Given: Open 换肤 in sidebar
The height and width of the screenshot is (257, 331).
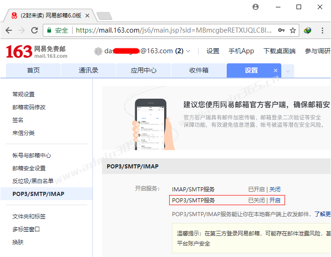Looking at the screenshot, I should (x=18, y=242).
